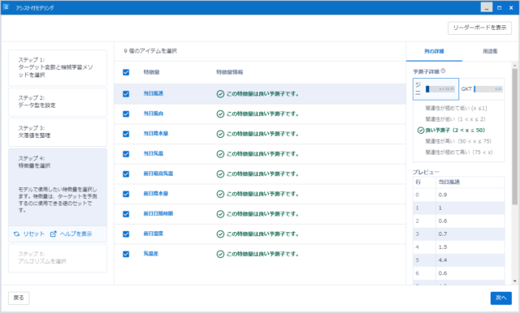This screenshot has height=313, width=520.
Task: Expand Step 1 target variable panel
Action: (x=58, y=68)
